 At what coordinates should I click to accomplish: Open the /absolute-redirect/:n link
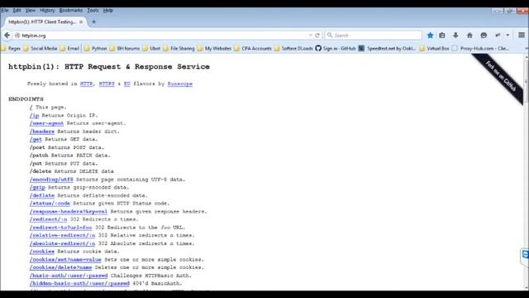63,243
